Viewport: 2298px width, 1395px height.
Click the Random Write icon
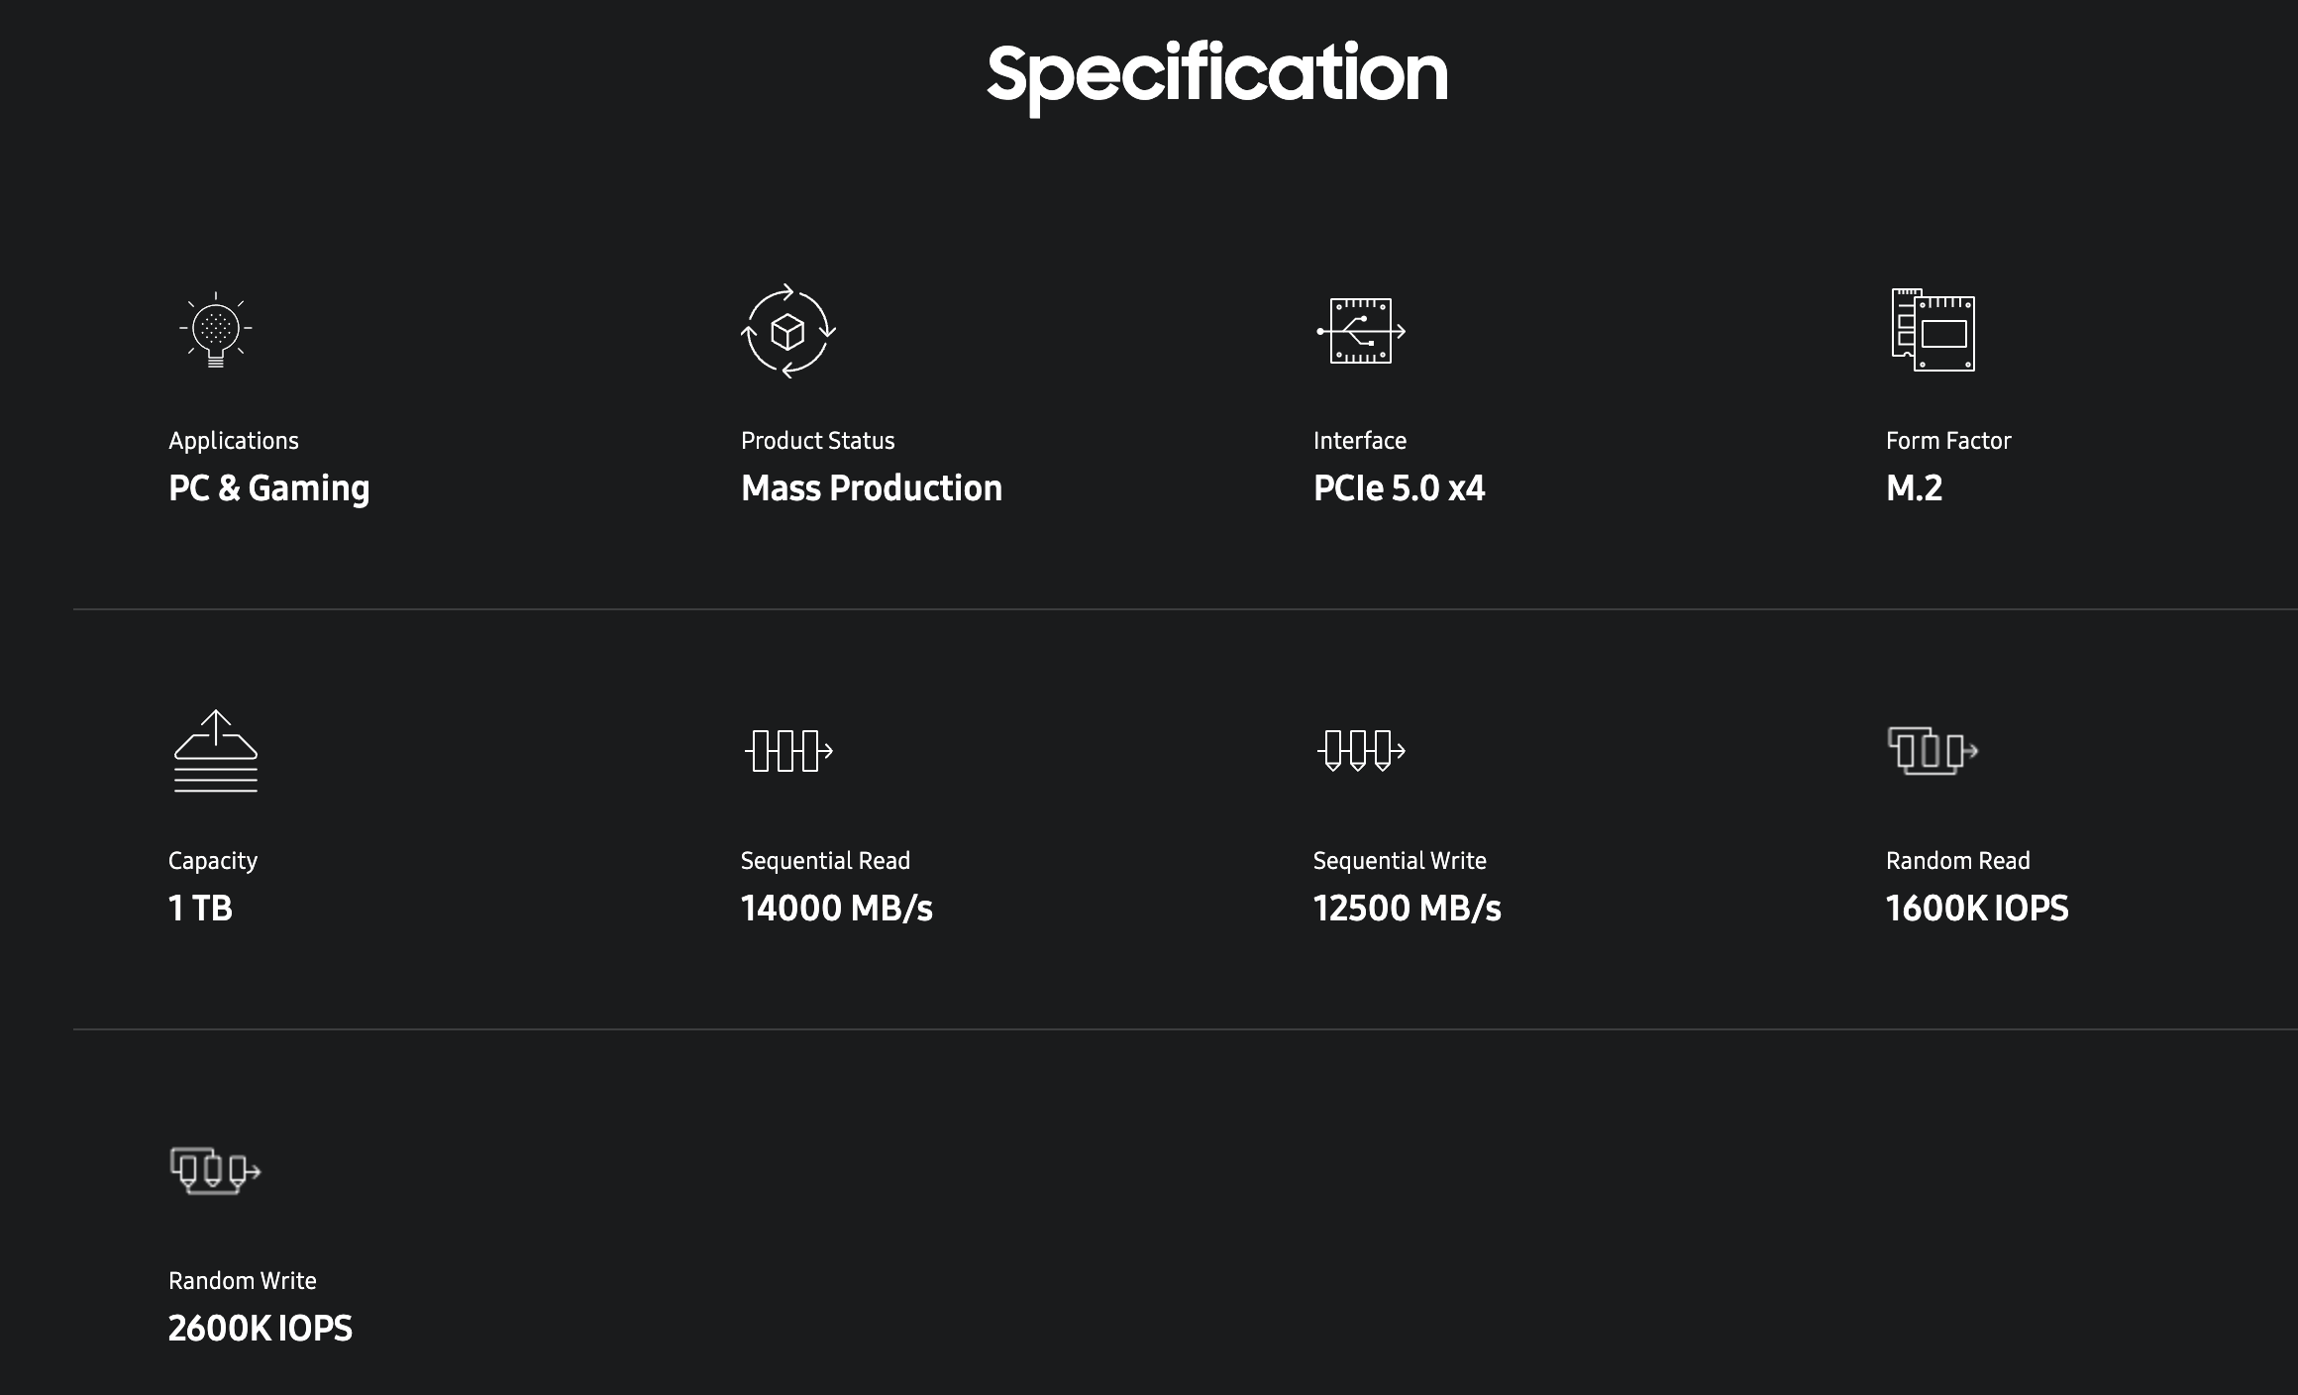pos(216,1171)
